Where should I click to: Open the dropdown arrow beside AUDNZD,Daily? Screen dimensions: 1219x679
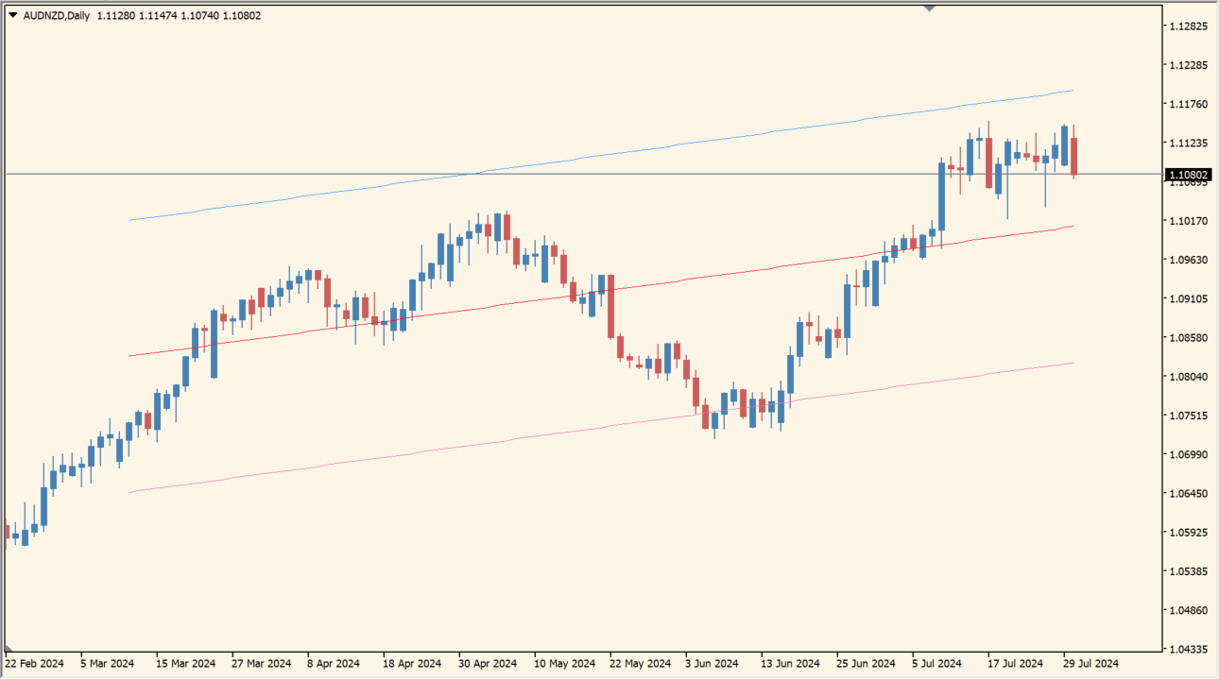pos(13,15)
